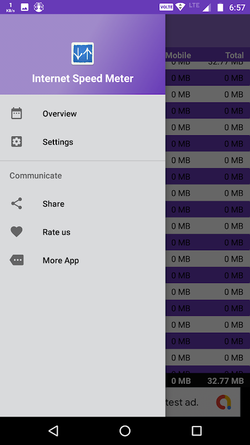Tap the Android back navigation button
Viewport: 250px width, 445px height.
click(x=53, y=431)
